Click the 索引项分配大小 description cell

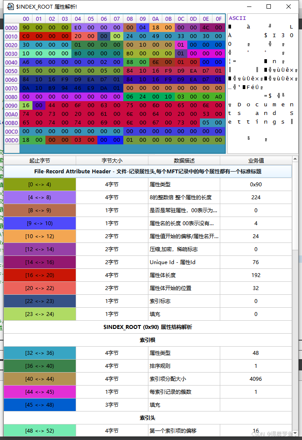coord(184,379)
